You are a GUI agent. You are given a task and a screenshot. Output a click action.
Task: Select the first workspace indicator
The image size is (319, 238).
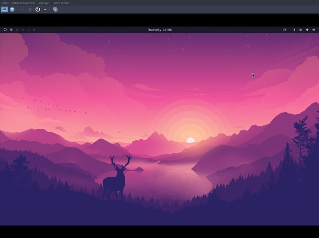11,30
